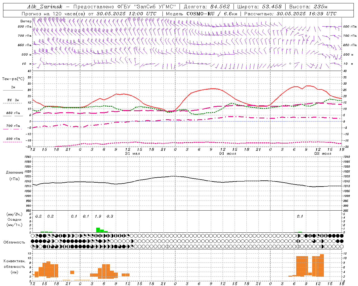Click the 'Тем-ра(°C)' temperature panel label
This screenshot has width=358, height=286.
(x=13, y=79)
